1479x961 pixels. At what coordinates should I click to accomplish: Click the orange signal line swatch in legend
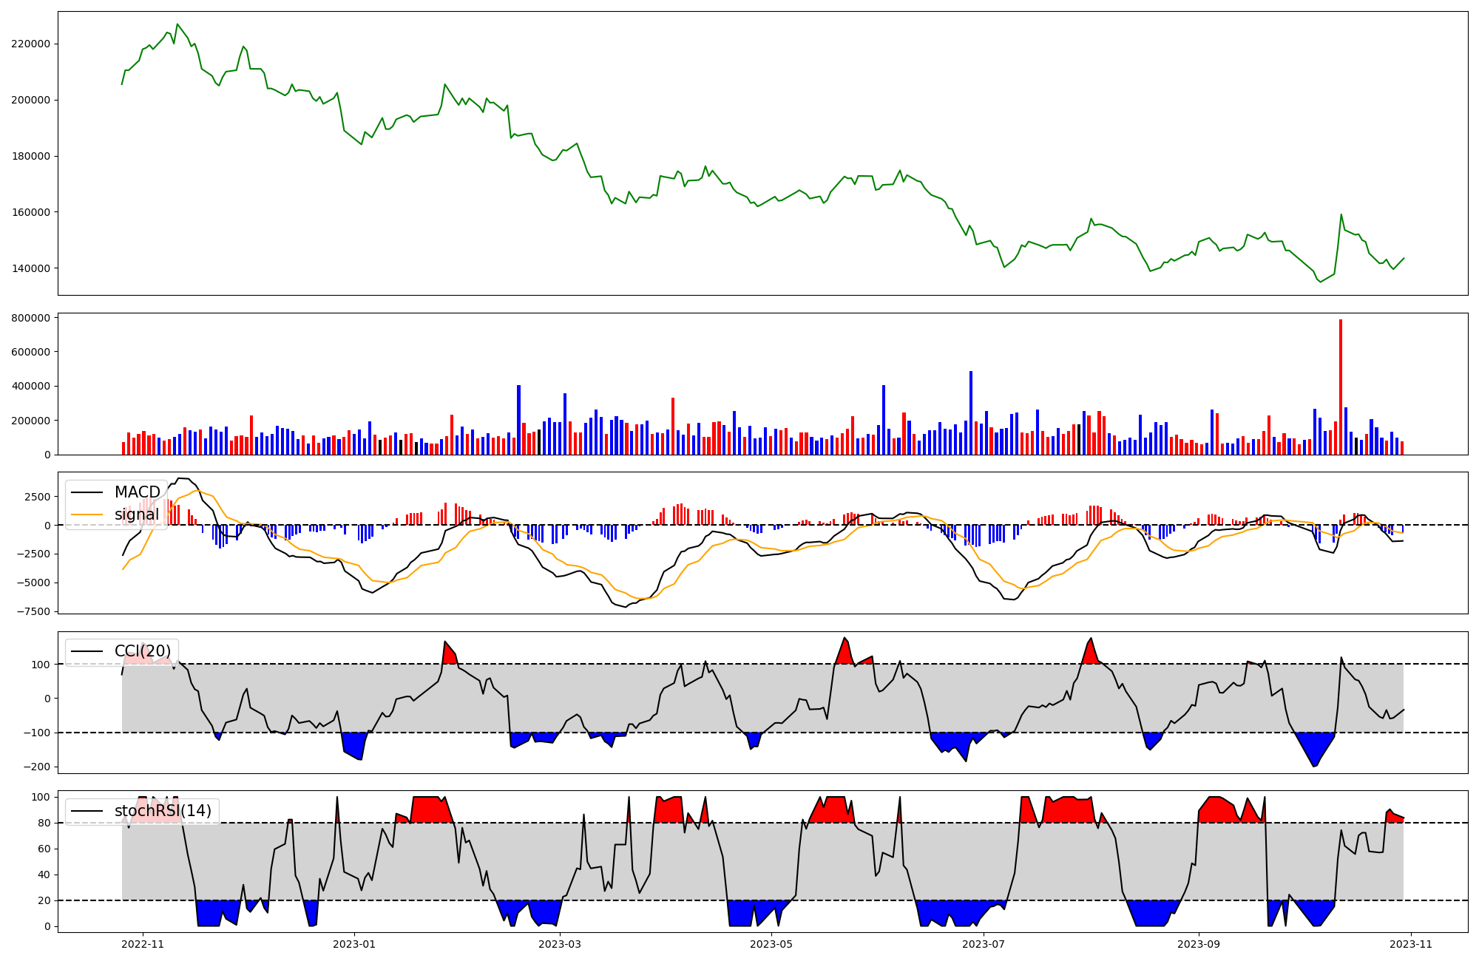[88, 515]
